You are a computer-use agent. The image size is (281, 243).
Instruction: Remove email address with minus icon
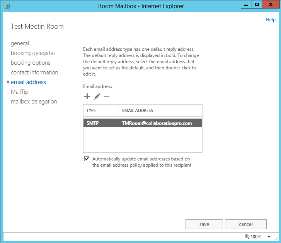107,97
